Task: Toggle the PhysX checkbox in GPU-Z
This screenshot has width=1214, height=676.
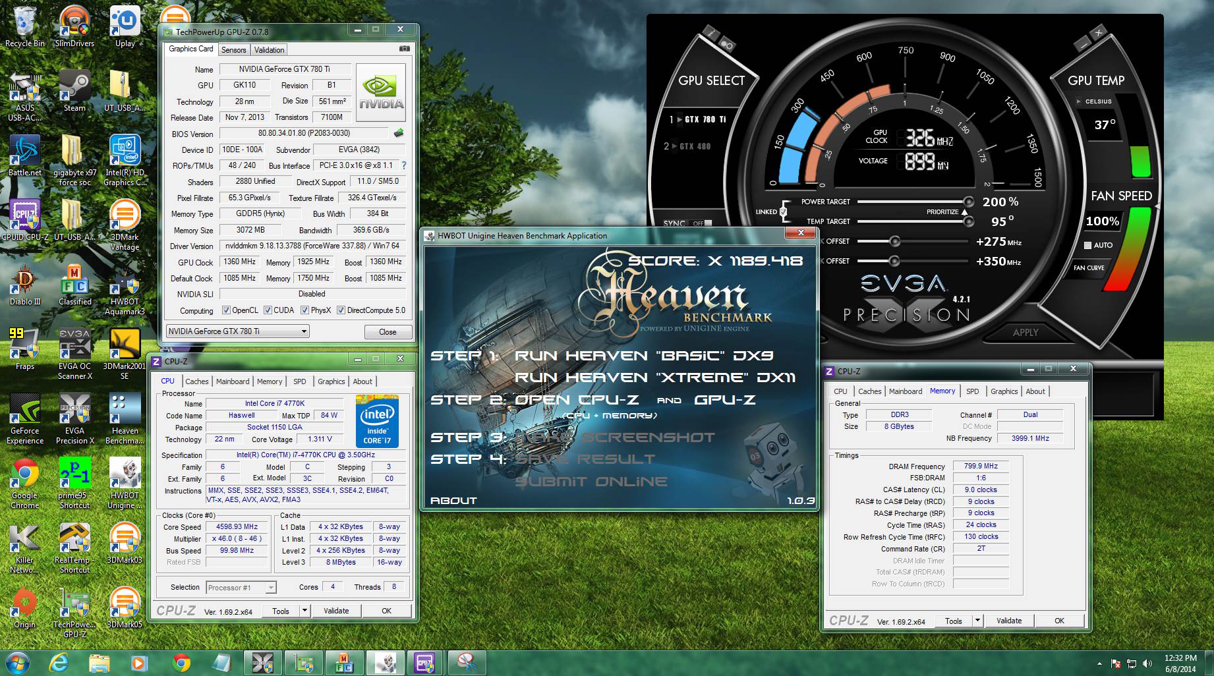Action: 304,310
